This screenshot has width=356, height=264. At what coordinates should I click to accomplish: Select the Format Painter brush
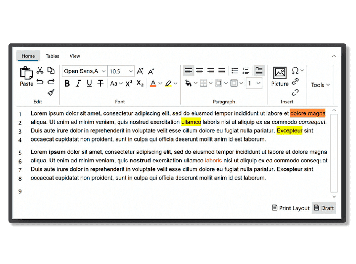click(x=51, y=92)
